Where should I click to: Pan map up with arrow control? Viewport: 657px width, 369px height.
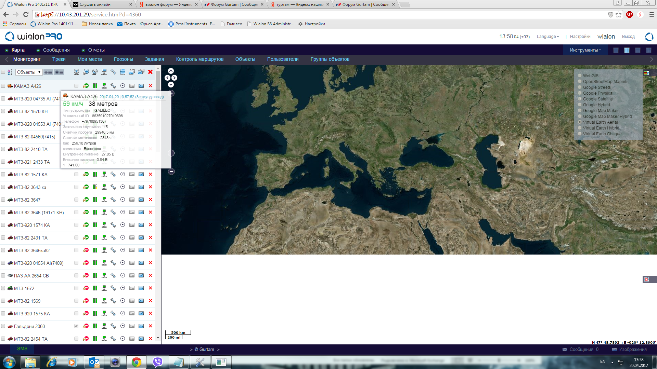tap(171, 71)
